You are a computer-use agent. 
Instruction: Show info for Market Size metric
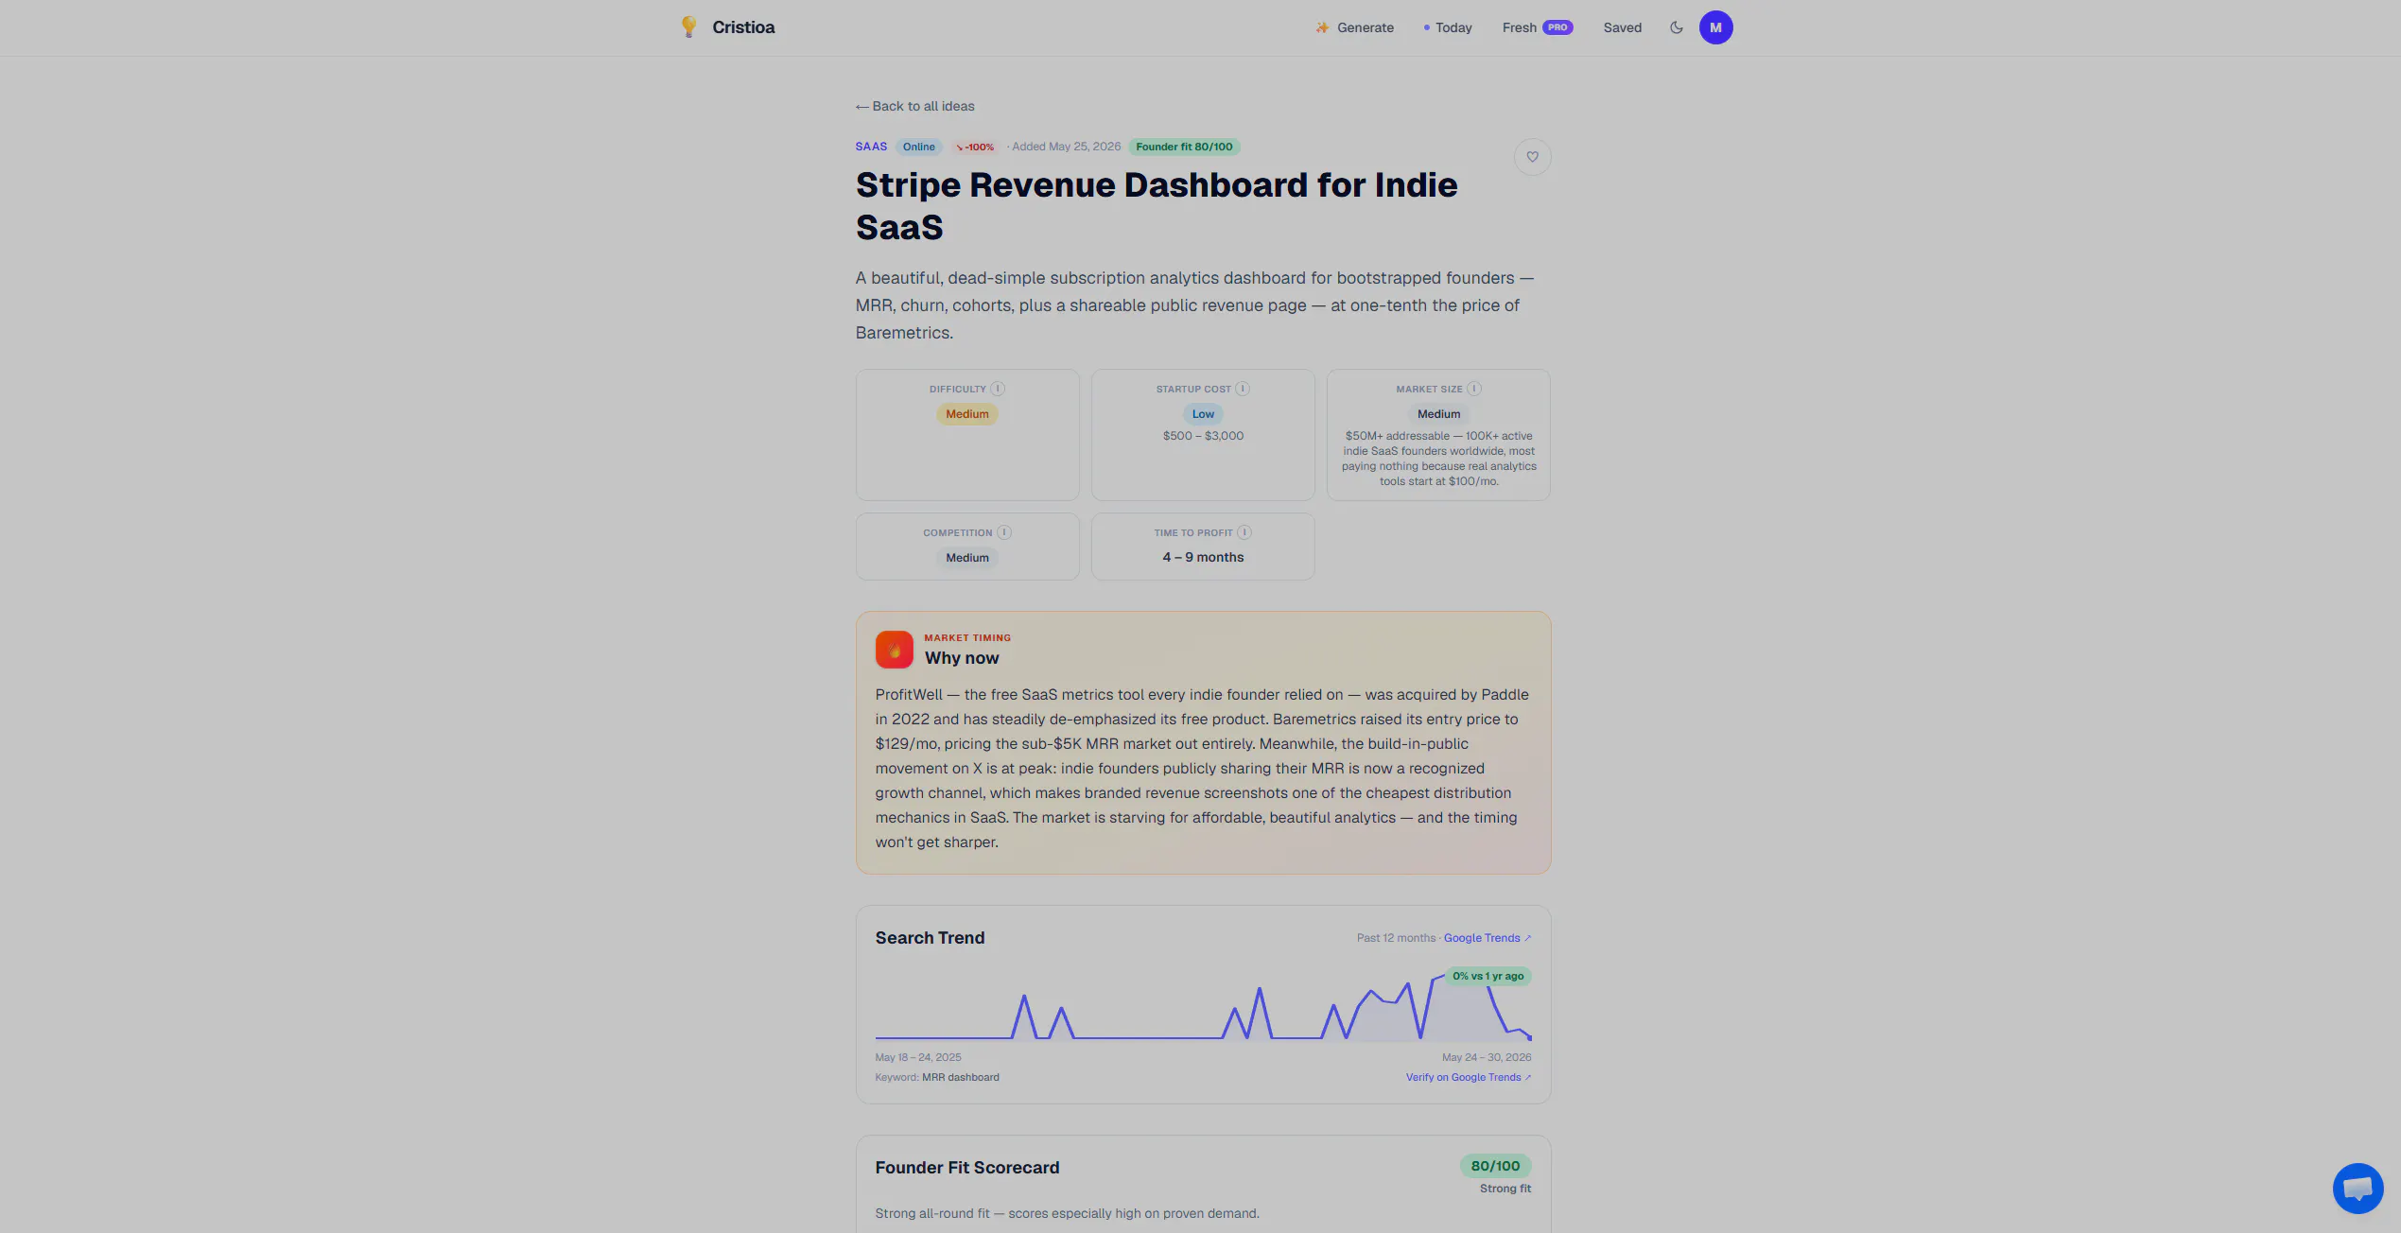coord(1474,389)
